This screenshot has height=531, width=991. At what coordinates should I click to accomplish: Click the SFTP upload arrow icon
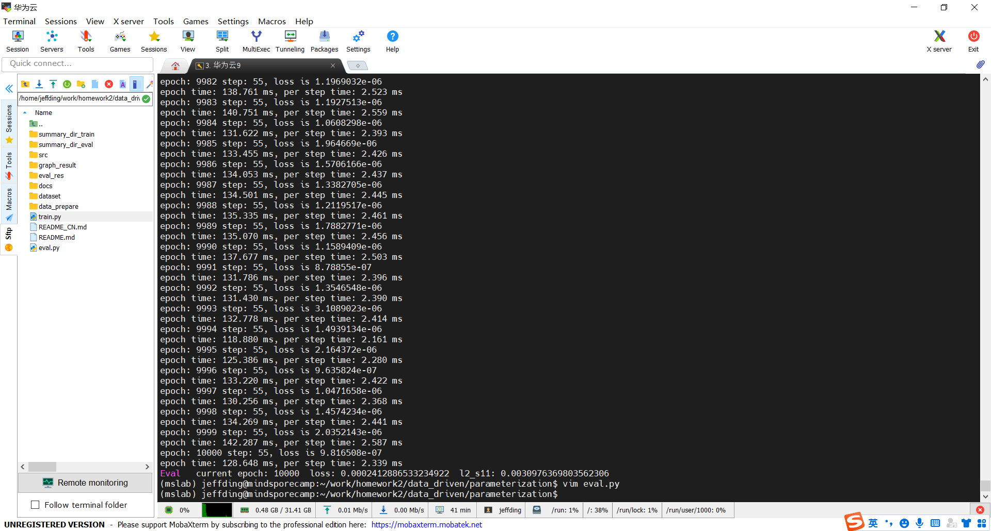[x=53, y=84]
